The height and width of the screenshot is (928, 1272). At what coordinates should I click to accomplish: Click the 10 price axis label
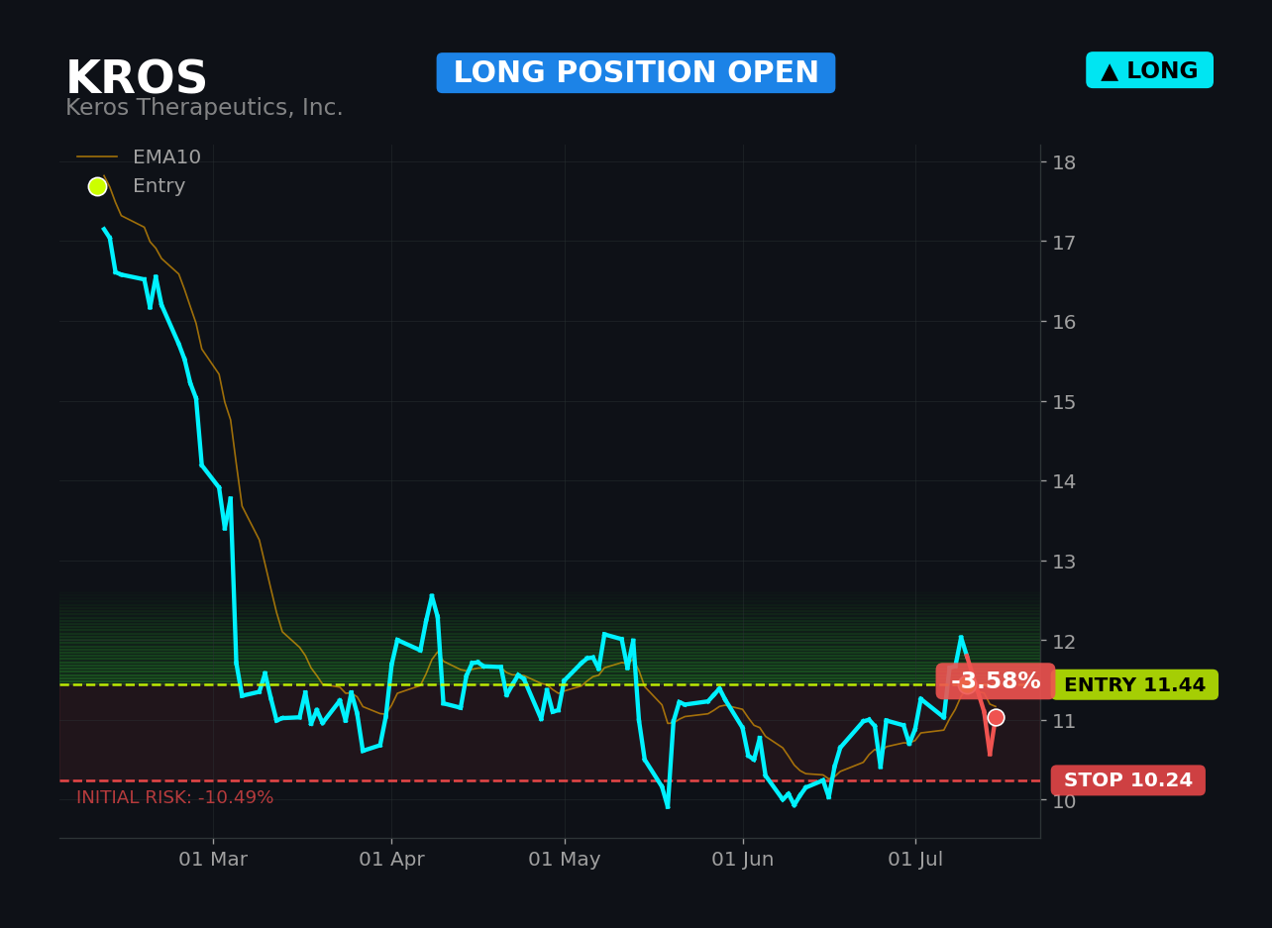[1063, 800]
